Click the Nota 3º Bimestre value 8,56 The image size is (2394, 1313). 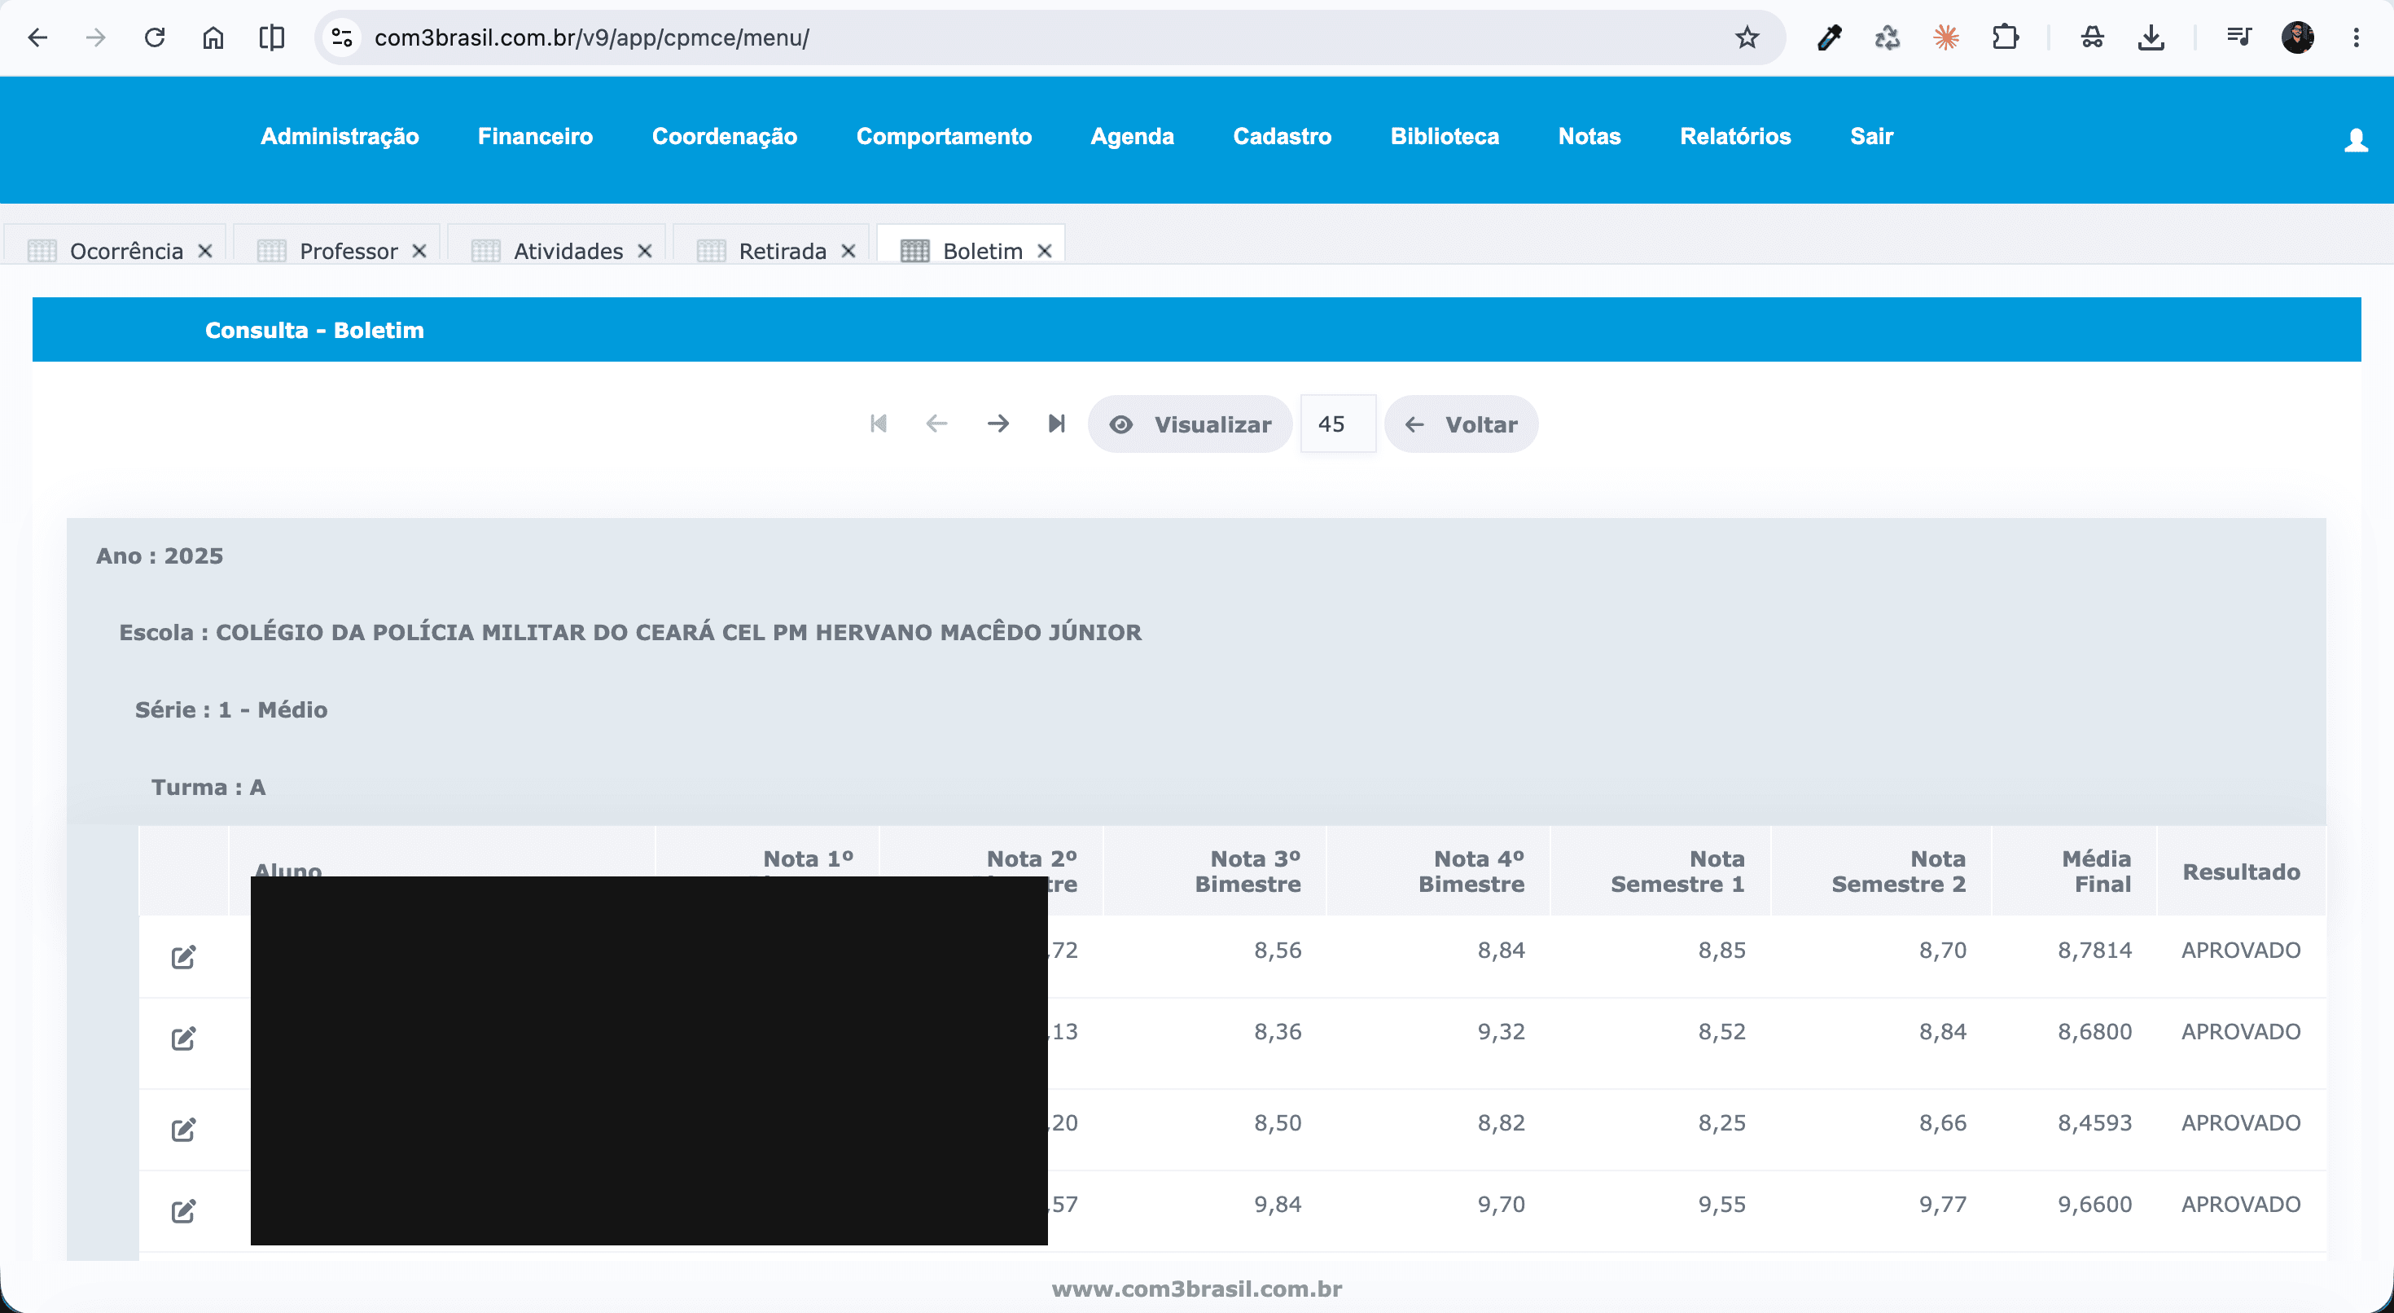coord(1278,950)
